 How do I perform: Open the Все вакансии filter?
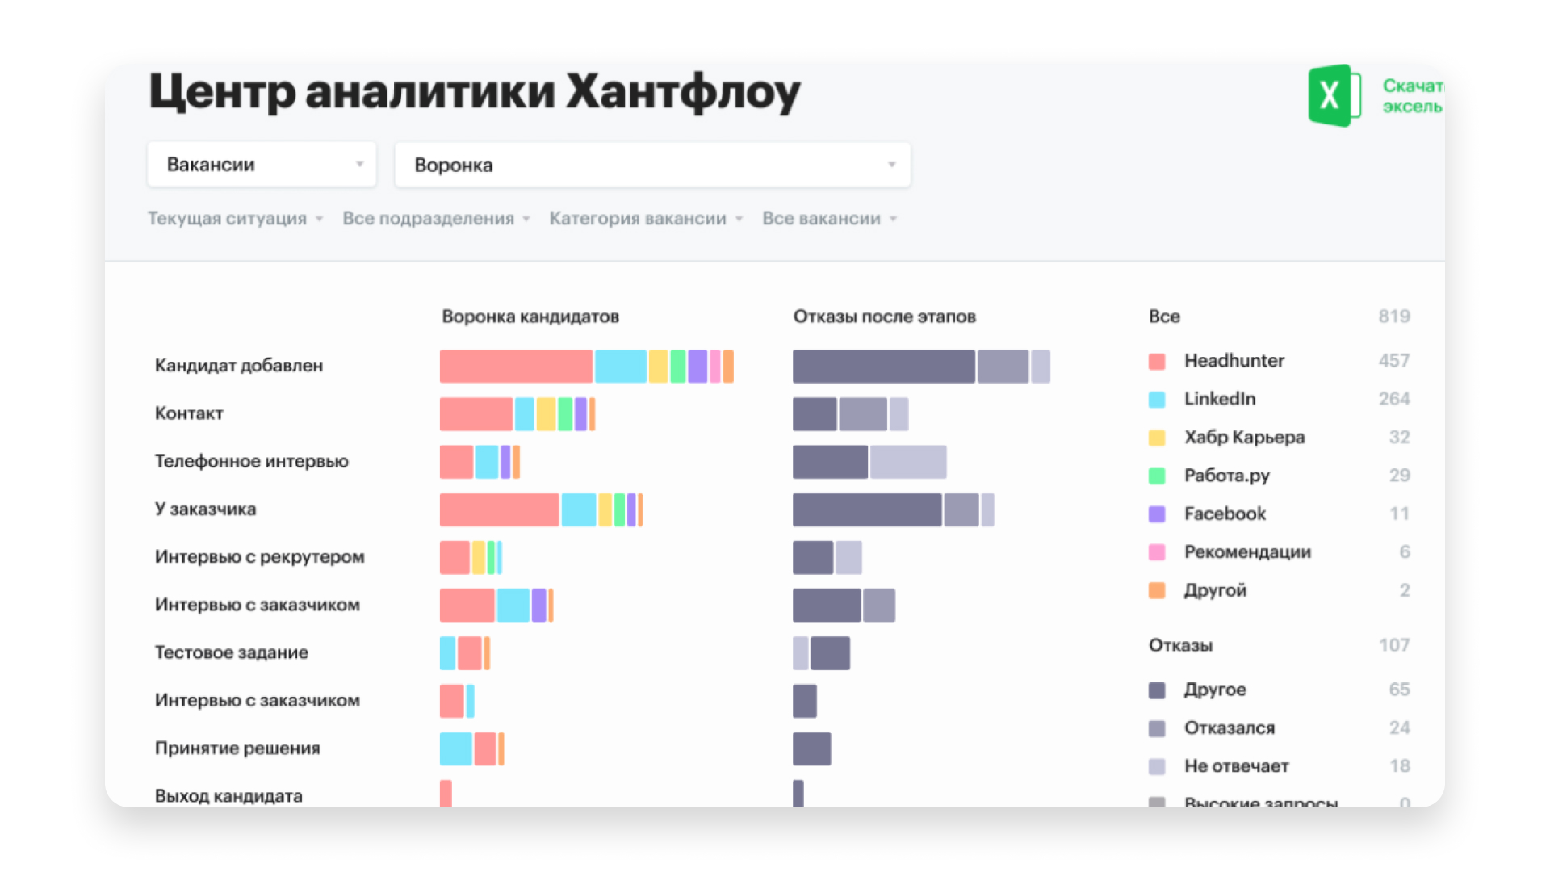coord(827,218)
